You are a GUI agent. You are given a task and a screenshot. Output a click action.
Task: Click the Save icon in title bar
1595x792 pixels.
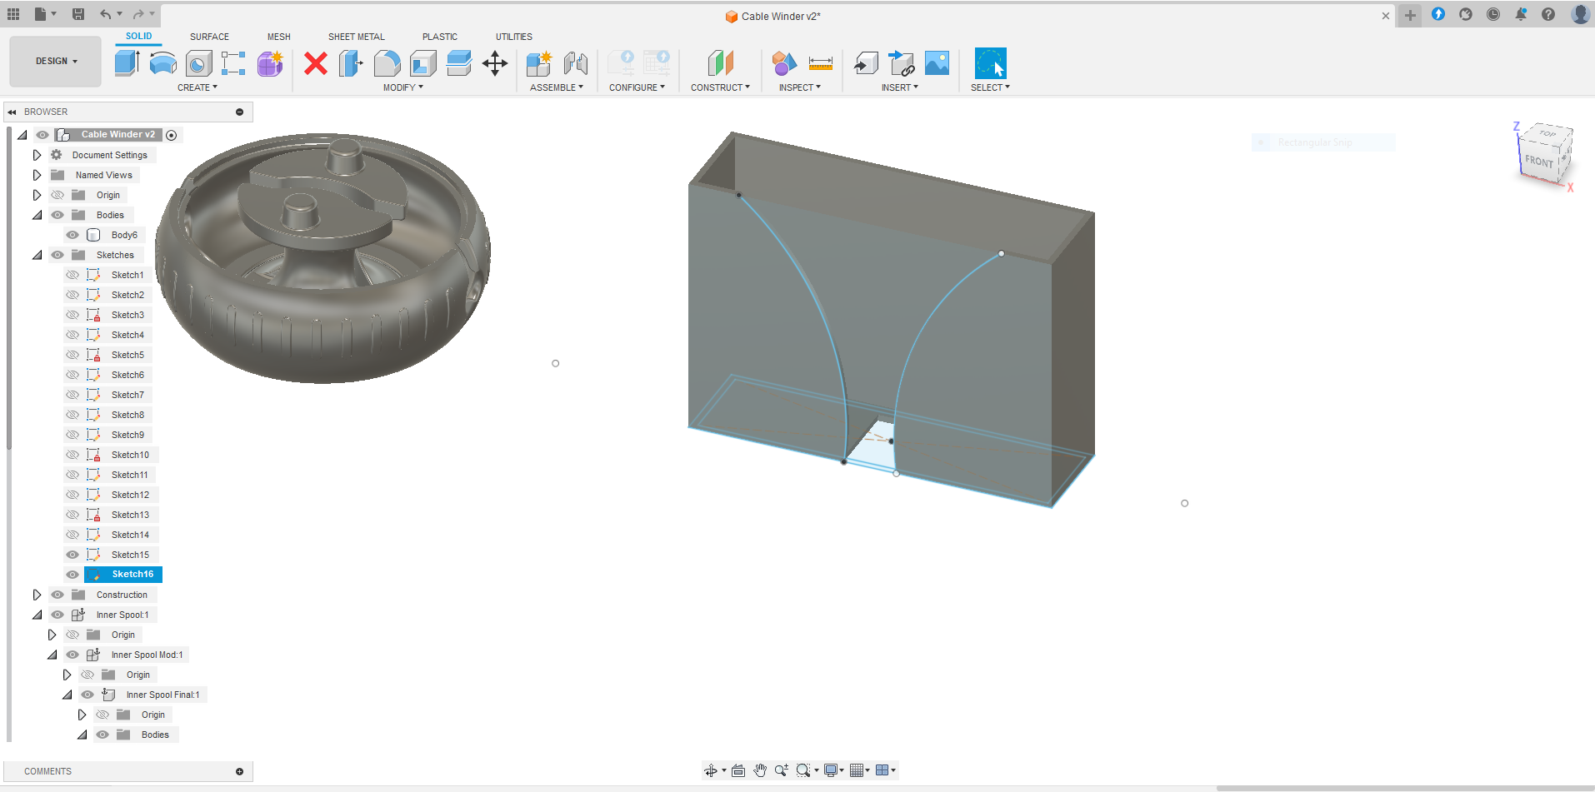pos(78,14)
